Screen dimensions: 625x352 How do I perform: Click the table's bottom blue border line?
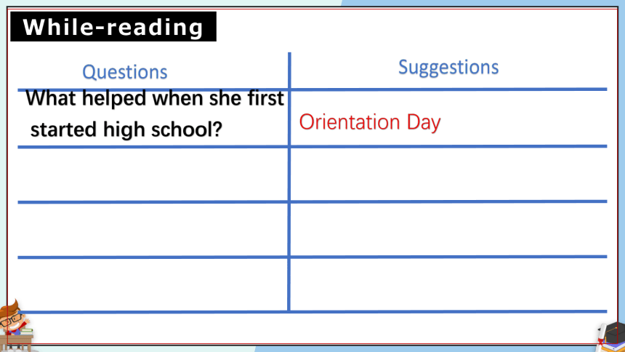pos(312,312)
